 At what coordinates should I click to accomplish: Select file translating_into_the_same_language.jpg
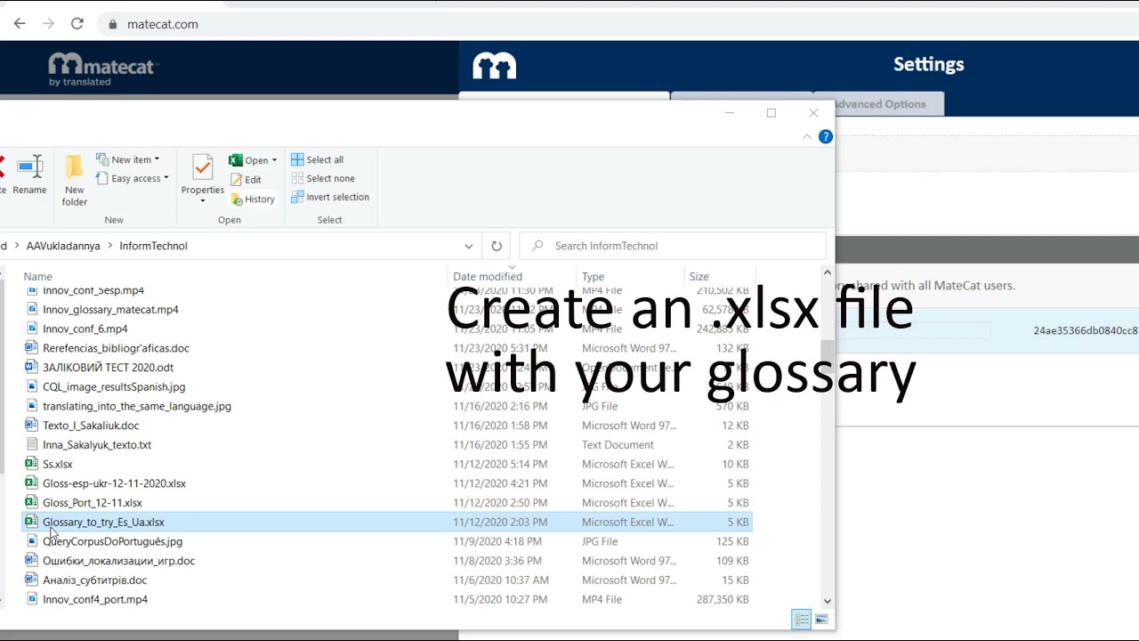click(137, 406)
